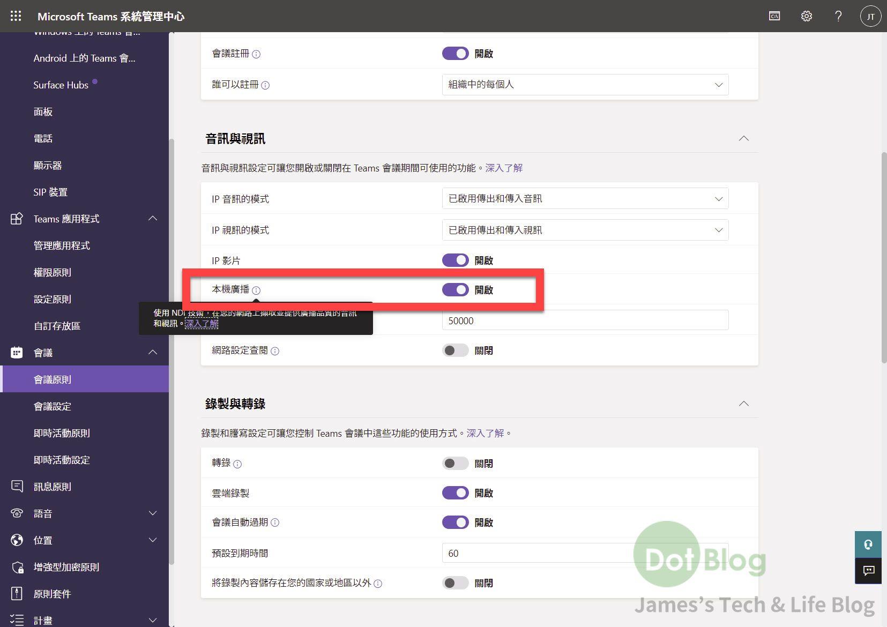Select 會議原則 in sidebar

(85, 379)
